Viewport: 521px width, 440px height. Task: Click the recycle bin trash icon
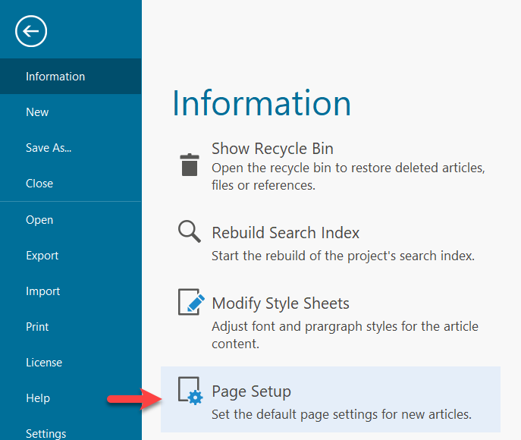[x=190, y=165]
